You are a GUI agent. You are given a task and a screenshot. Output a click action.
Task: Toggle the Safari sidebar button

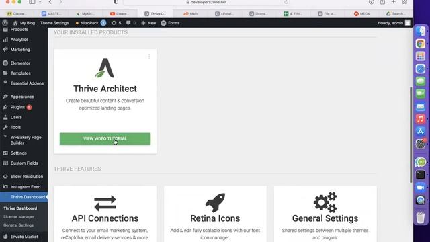pos(32,2)
